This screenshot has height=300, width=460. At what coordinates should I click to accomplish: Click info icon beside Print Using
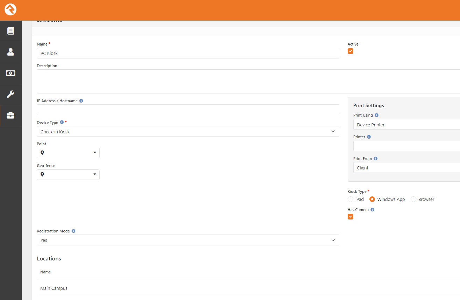click(376, 115)
